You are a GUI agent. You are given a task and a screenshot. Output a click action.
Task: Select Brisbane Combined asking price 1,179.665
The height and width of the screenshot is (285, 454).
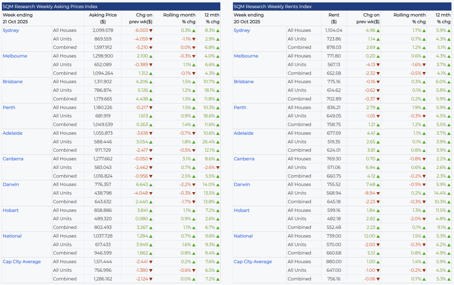103,99
